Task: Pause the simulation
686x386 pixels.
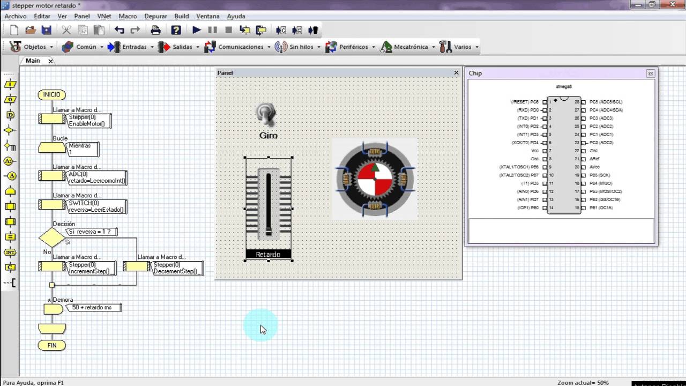Action: point(213,30)
